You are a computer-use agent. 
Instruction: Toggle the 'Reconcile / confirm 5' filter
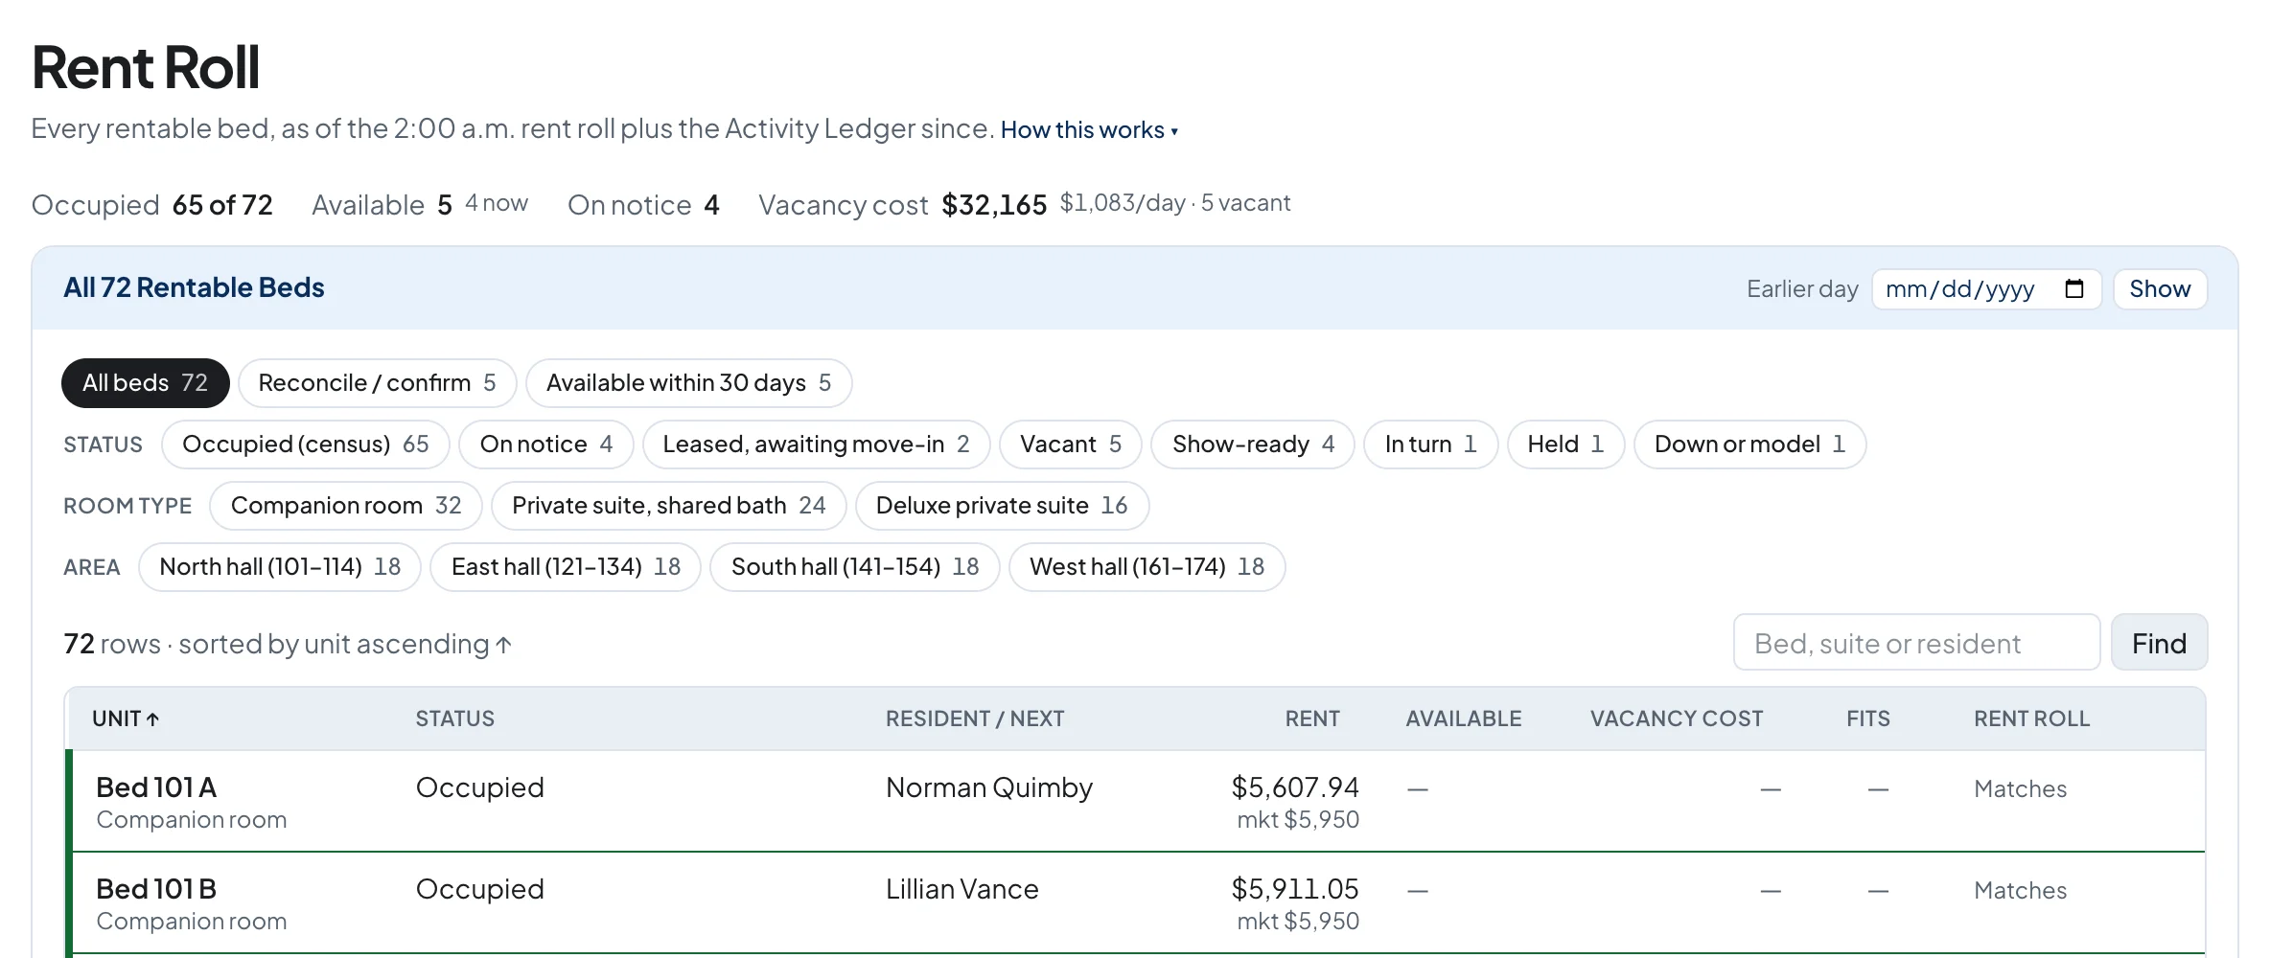[377, 383]
